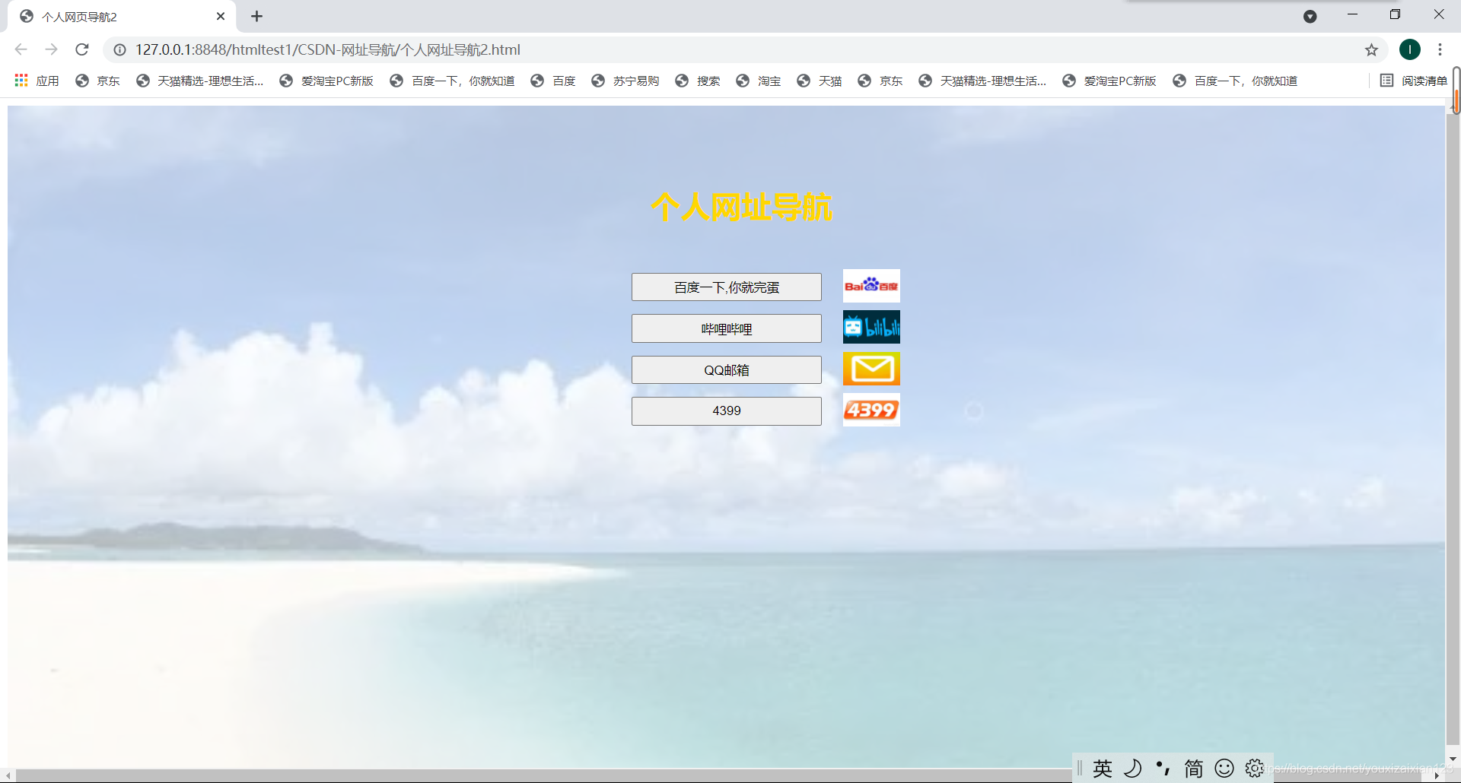Toggle the IME punctuation mode icon

[x=1163, y=769]
